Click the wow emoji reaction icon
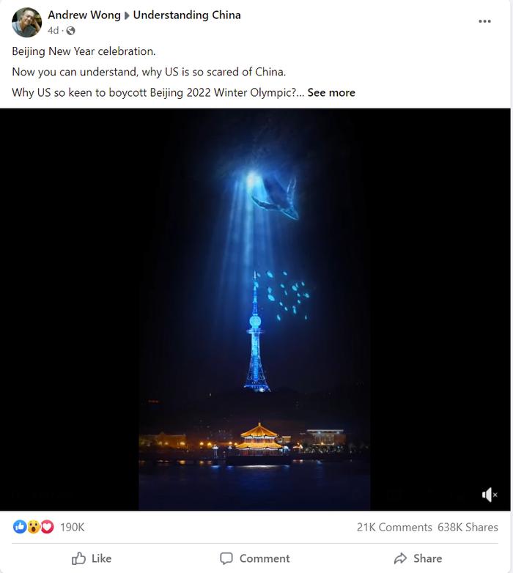 (33, 527)
